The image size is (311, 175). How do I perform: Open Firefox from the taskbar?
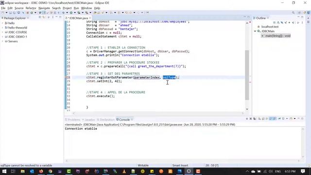[41, 171]
